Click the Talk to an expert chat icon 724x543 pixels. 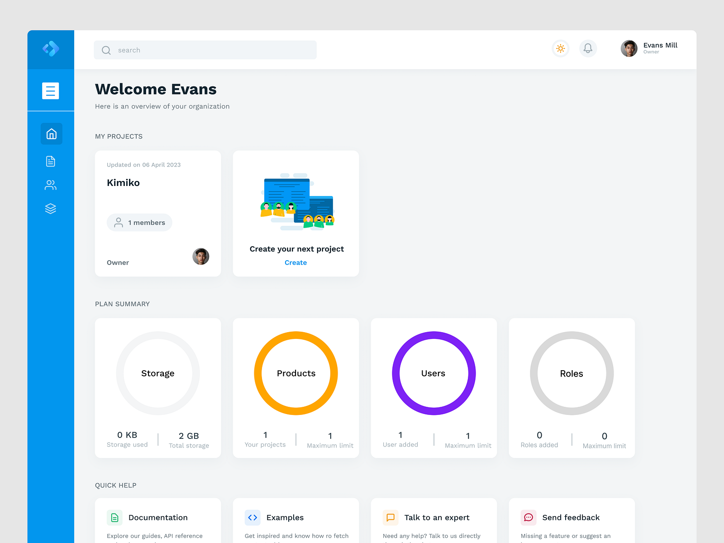[391, 517]
